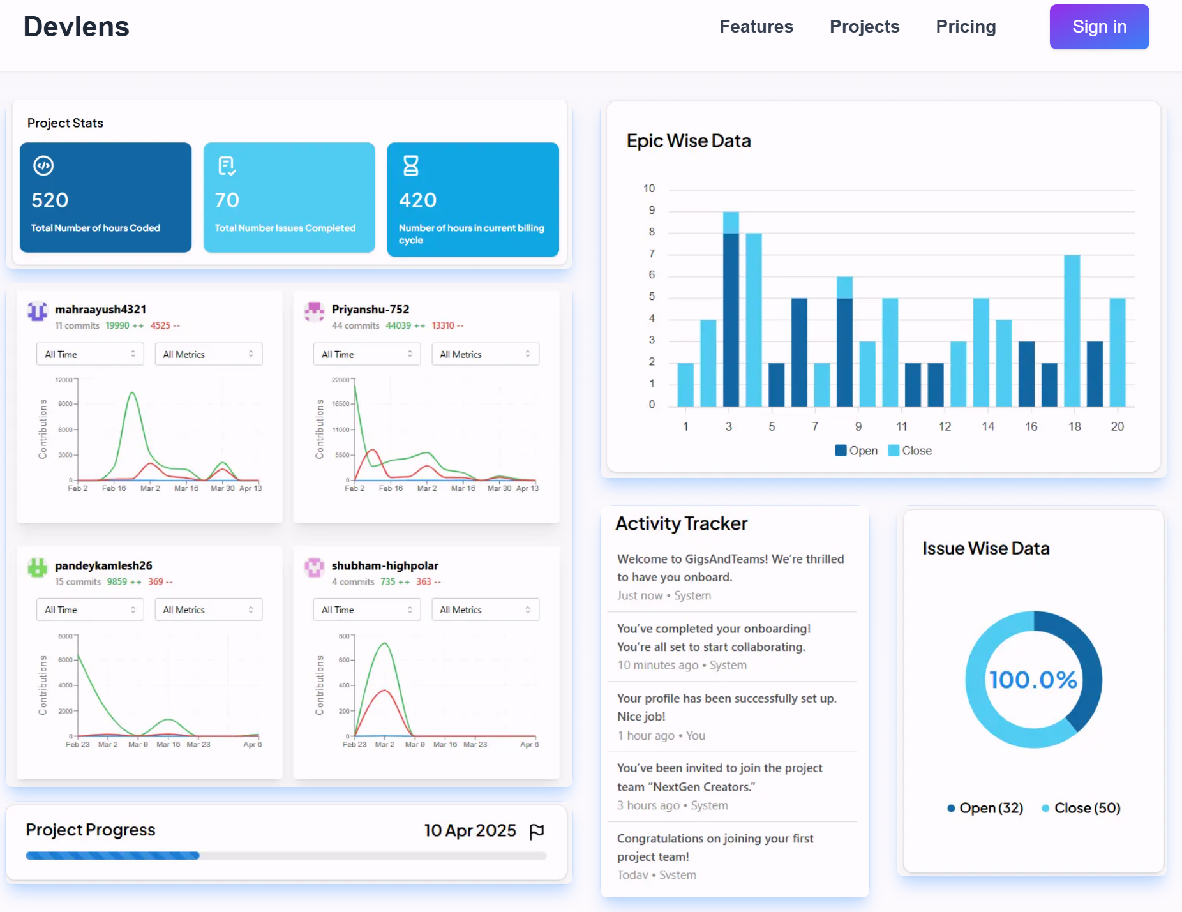Open All Time dropdown for mahraayush4321
This screenshot has height=912, width=1182.
click(x=90, y=354)
